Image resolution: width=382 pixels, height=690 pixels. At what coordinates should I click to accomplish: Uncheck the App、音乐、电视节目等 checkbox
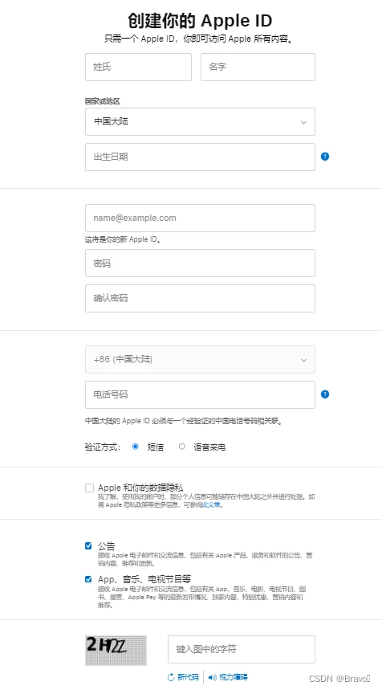pos(88,579)
